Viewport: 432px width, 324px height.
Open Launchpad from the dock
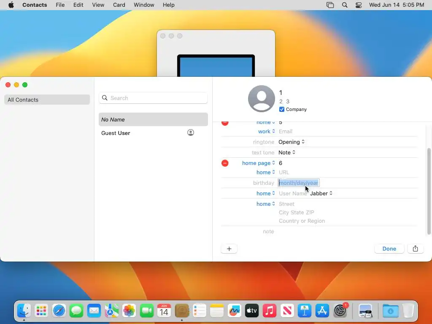click(x=41, y=311)
